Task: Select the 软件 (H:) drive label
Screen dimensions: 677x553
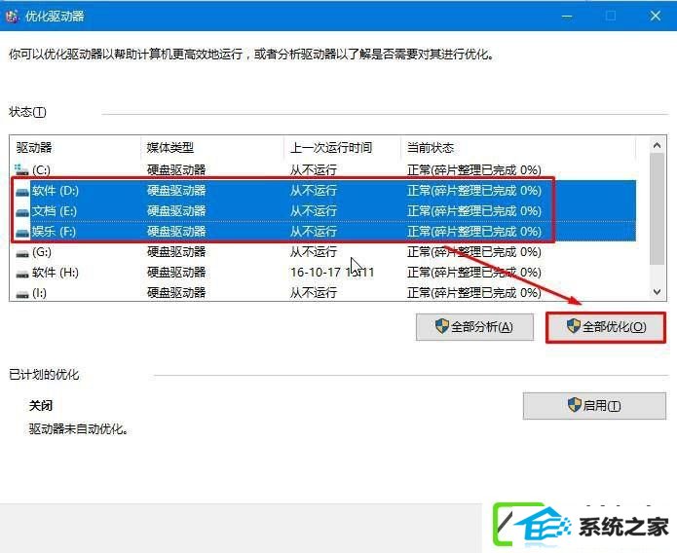Action: (56, 273)
